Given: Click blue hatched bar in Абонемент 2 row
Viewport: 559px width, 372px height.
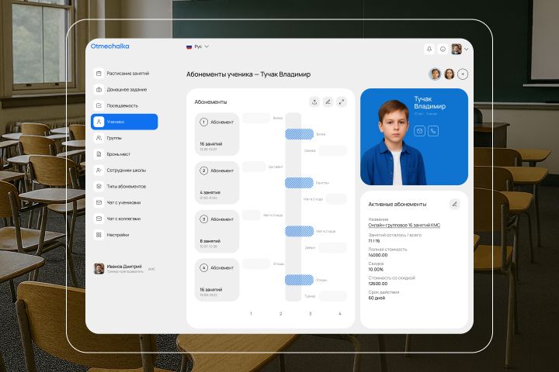Looking at the screenshot, I should pos(299,183).
